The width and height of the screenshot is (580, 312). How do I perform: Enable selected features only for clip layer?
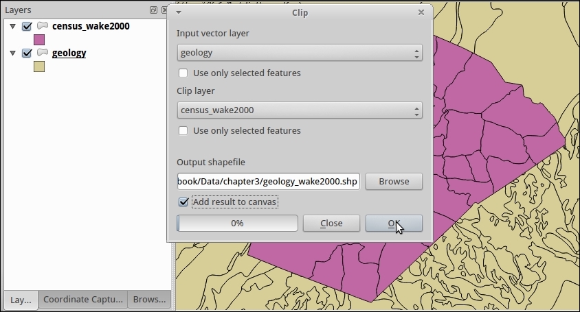[183, 130]
